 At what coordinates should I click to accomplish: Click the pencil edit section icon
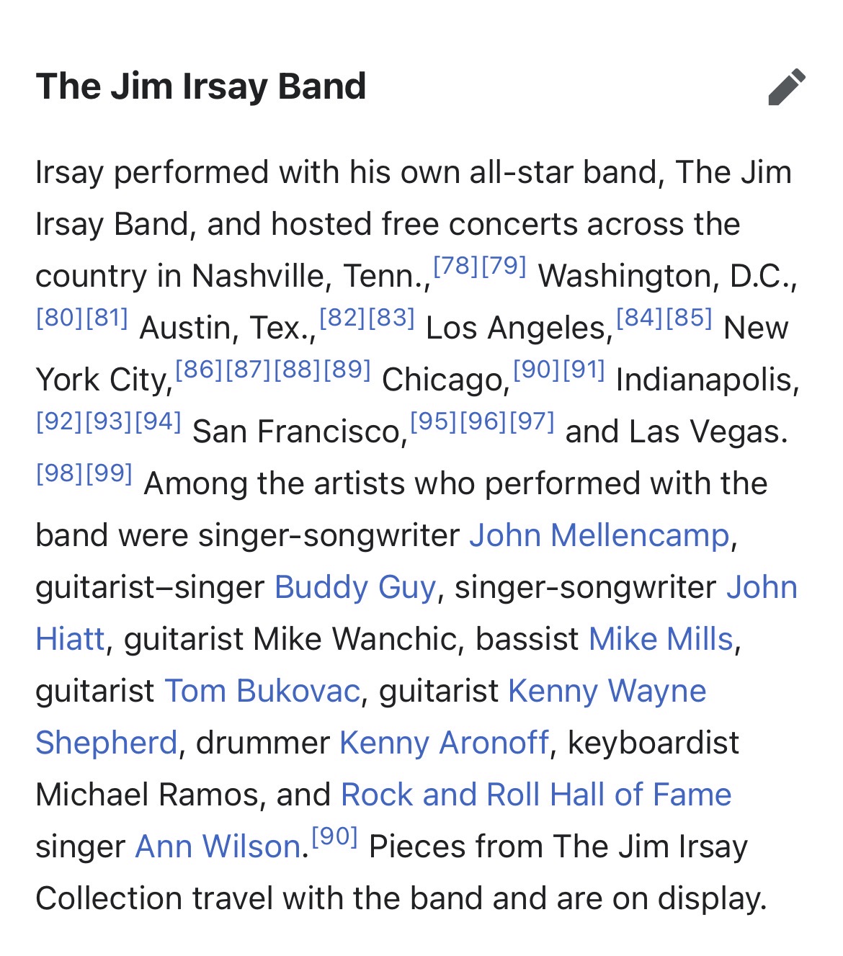786,87
